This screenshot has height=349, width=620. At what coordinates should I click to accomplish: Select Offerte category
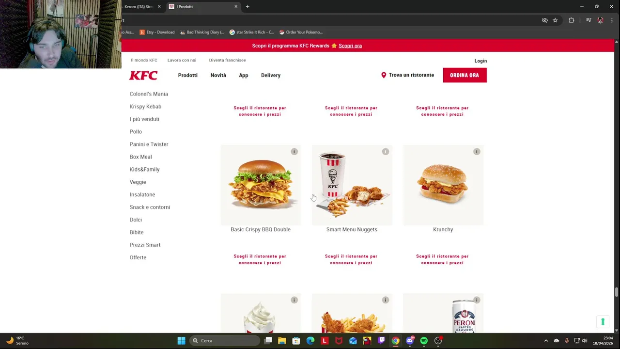(x=138, y=258)
